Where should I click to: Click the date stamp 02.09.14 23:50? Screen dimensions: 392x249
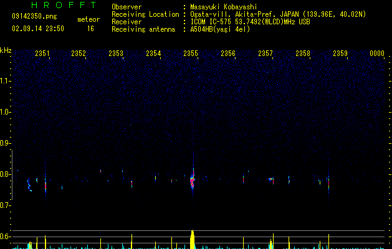pyautogui.click(x=38, y=29)
